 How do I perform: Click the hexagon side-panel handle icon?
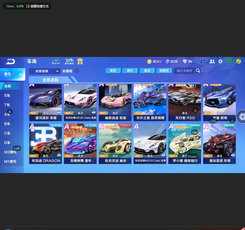point(241,117)
